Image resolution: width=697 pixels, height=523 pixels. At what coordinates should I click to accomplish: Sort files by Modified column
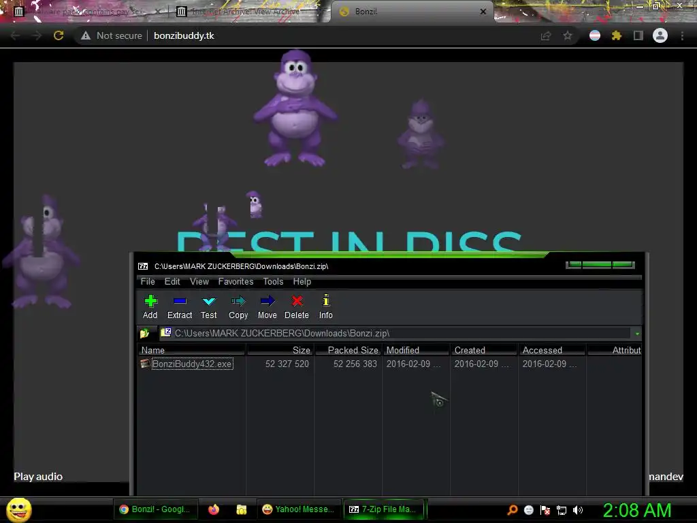[x=416, y=350]
